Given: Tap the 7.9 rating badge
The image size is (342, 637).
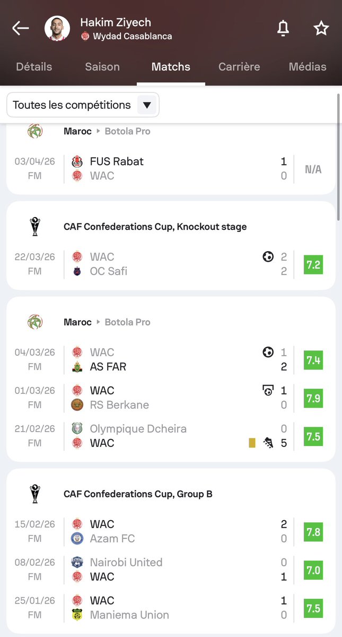Looking at the screenshot, I should (313, 398).
